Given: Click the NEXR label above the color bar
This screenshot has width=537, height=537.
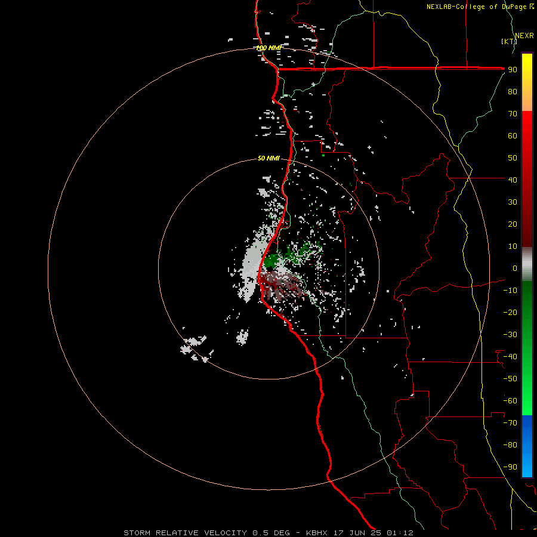Looking at the screenshot, I should coord(524,36).
